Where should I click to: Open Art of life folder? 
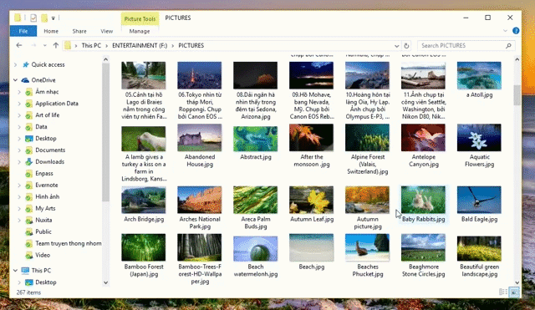click(48, 115)
